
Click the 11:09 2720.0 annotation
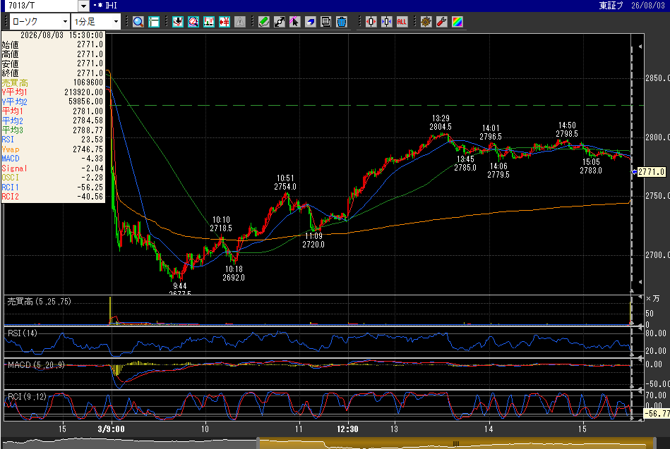tap(313, 240)
